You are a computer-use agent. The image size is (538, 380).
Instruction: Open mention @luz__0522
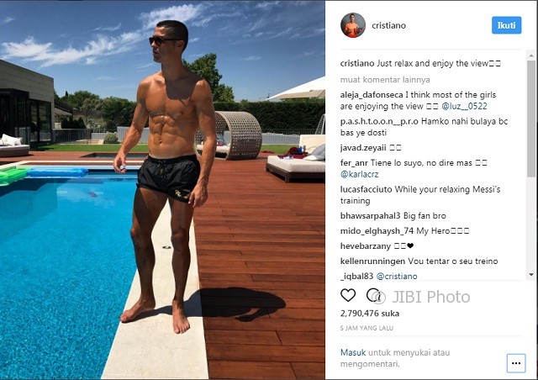[464, 106]
